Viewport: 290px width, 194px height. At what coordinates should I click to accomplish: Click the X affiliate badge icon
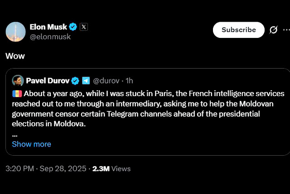(83, 27)
